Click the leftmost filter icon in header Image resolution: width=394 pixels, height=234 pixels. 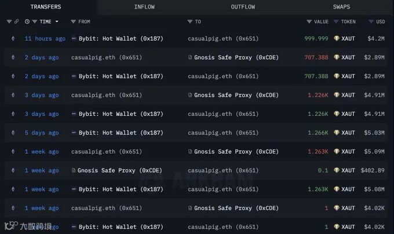tap(9, 21)
